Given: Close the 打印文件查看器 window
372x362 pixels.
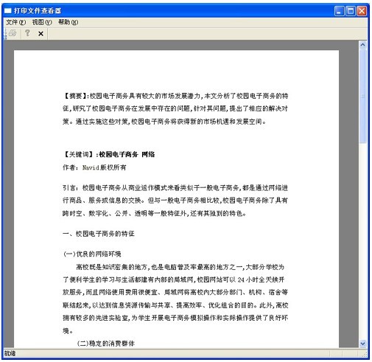Looking at the screenshot, I should pos(362,11).
